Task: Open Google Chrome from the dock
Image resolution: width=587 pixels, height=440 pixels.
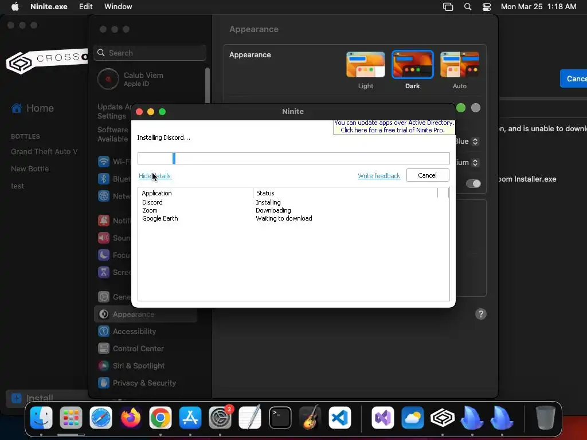Action: tap(161, 418)
